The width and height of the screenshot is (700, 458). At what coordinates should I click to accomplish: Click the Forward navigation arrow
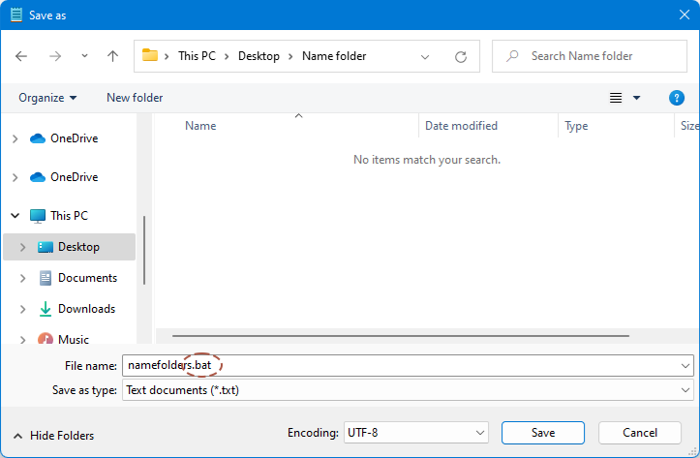[x=55, y=56]
